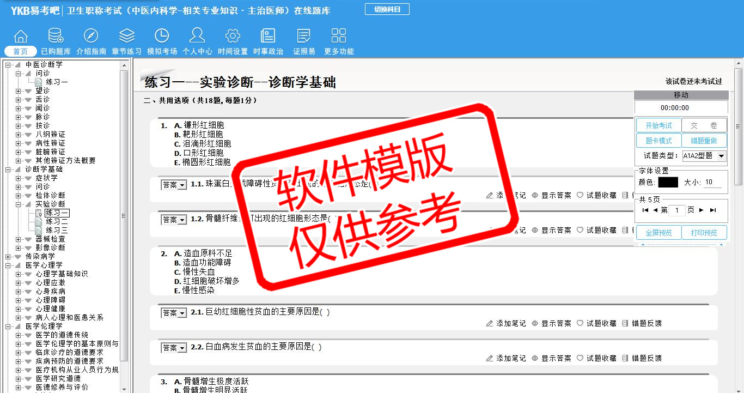Image resolution: width=744 pixels, height=393 pixels.
Task: Select 练习二 under 实验诊断
Action: click(57, 221)
